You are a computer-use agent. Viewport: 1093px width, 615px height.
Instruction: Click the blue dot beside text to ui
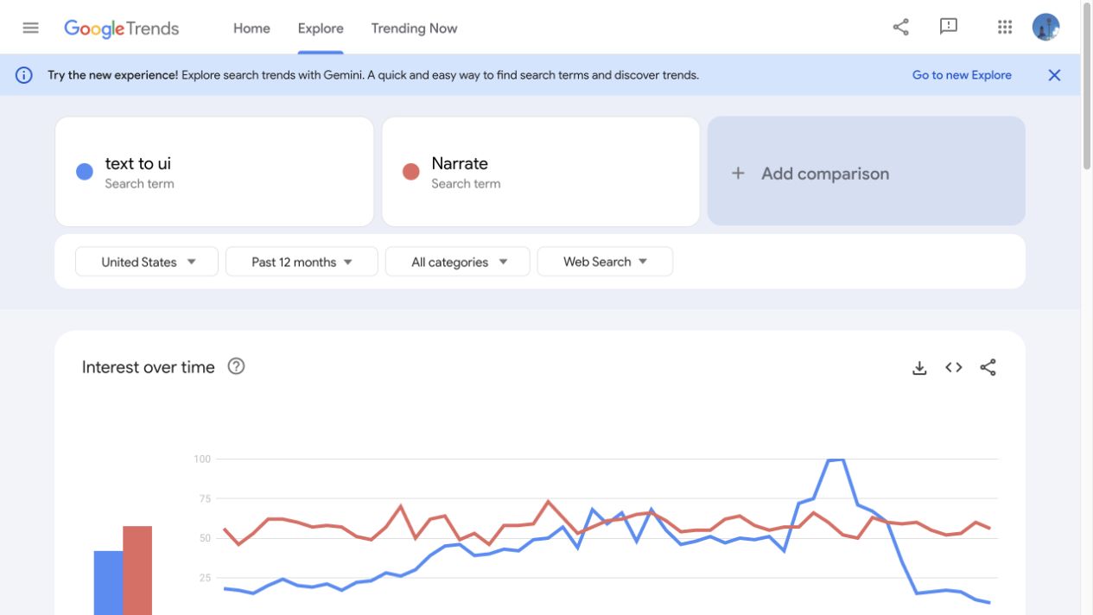click(85, 172)
